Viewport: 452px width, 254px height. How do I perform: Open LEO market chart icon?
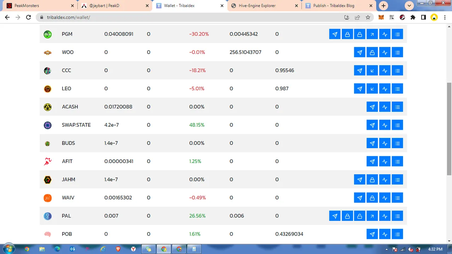(x=385, y=89)
